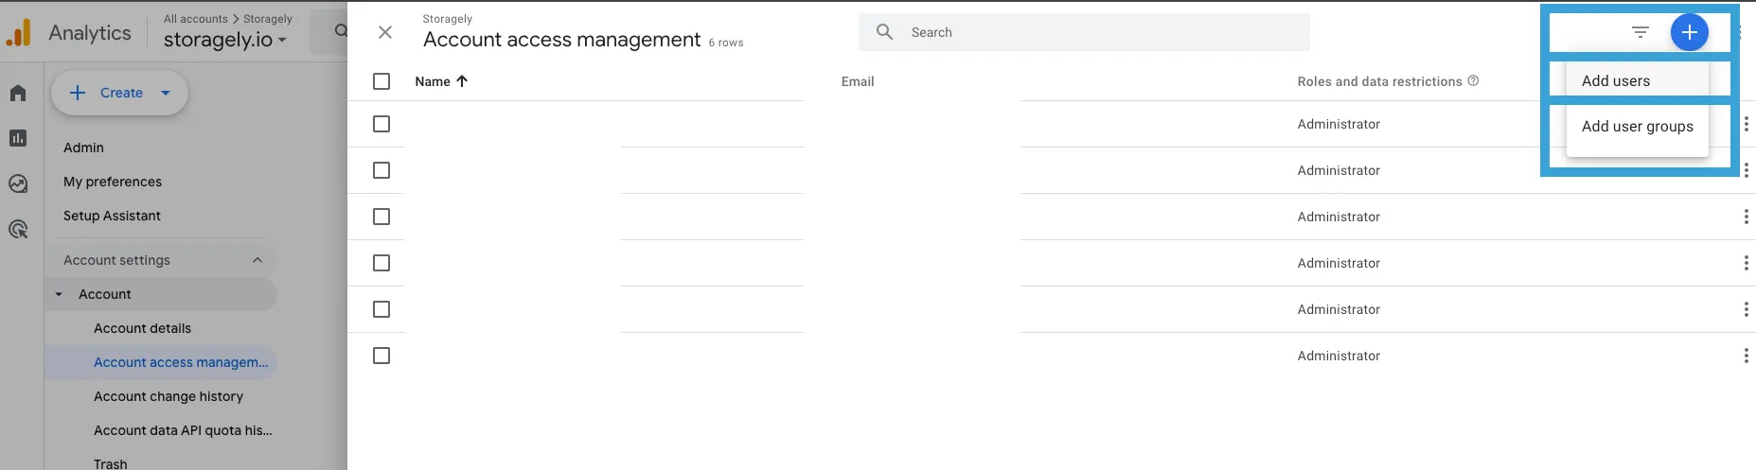Open the Reports bar-chart icon
1756x470 pixels.
pyautogui.click(x=18, y=138)
